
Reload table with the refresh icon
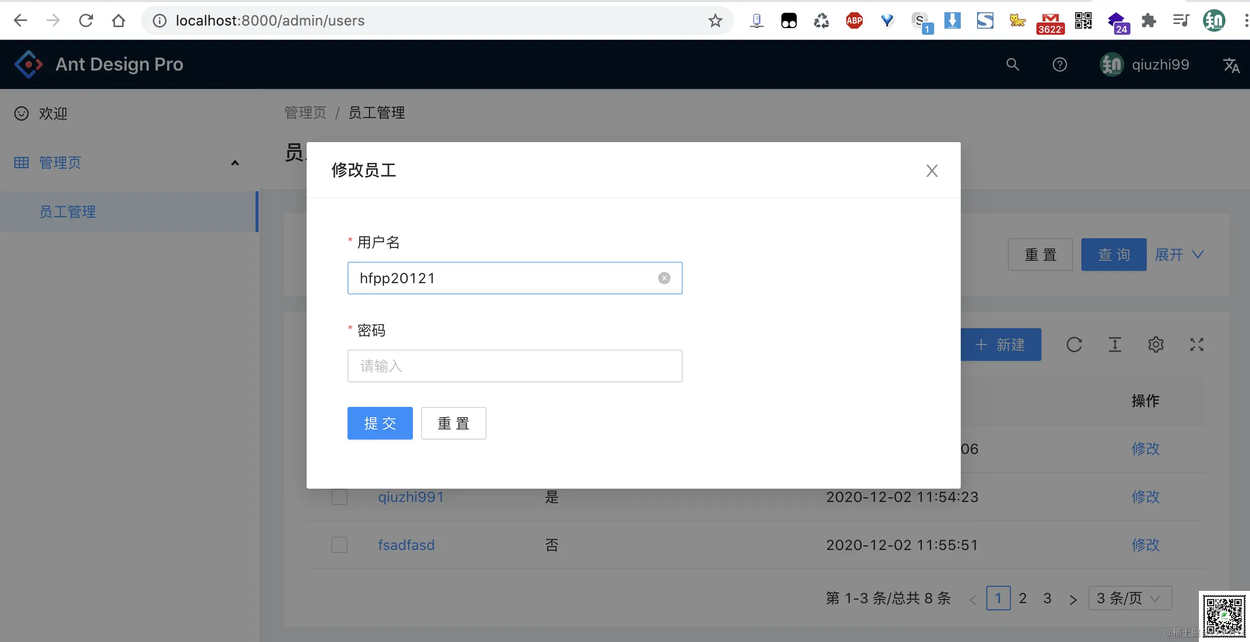1074,345
